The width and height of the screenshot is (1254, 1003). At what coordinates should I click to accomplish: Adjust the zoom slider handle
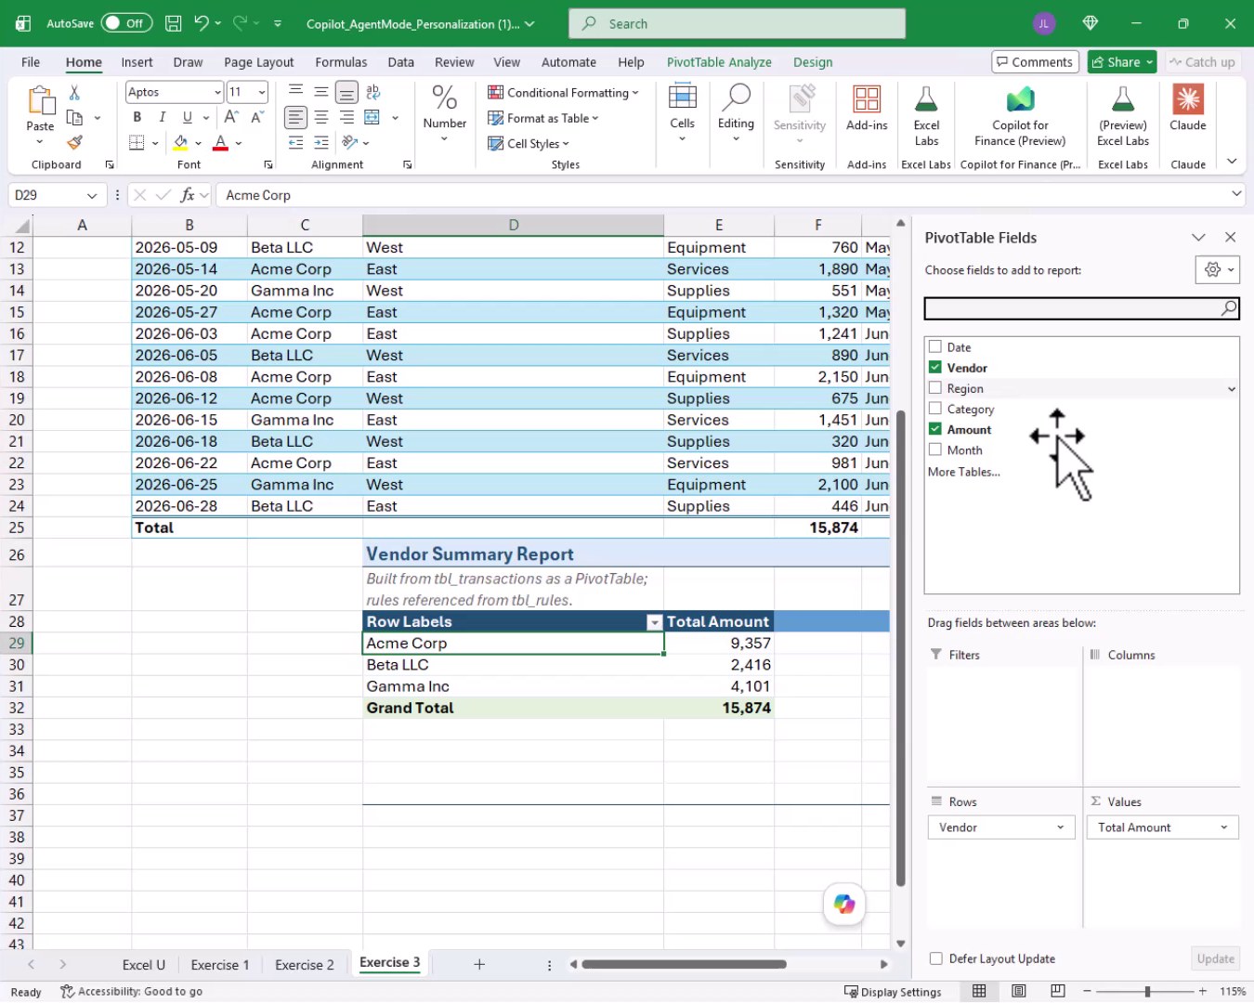(1147, 991)
